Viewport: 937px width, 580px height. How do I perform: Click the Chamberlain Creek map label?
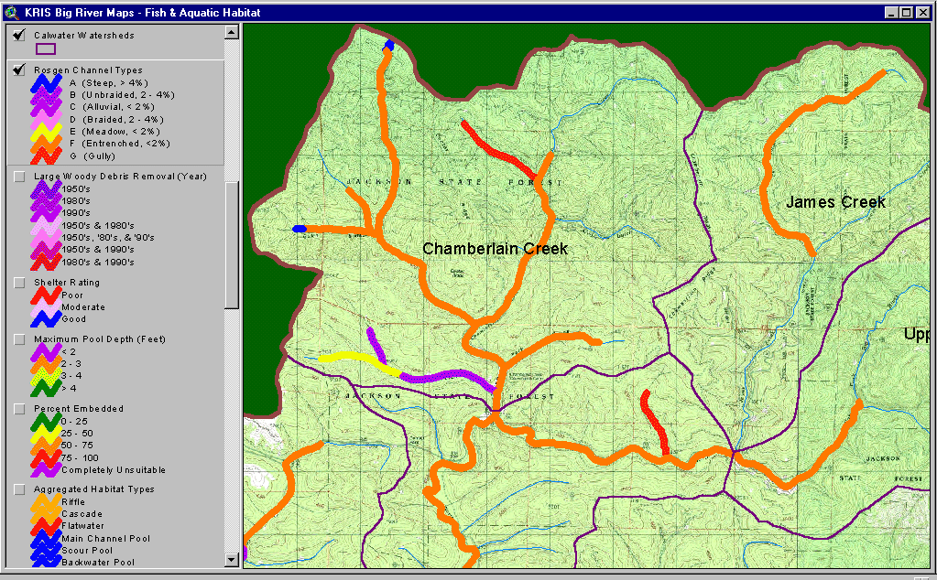[x=495, y=249]
